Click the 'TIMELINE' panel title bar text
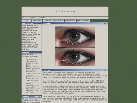This screenshot has width=137, height=103. (46, 70)
